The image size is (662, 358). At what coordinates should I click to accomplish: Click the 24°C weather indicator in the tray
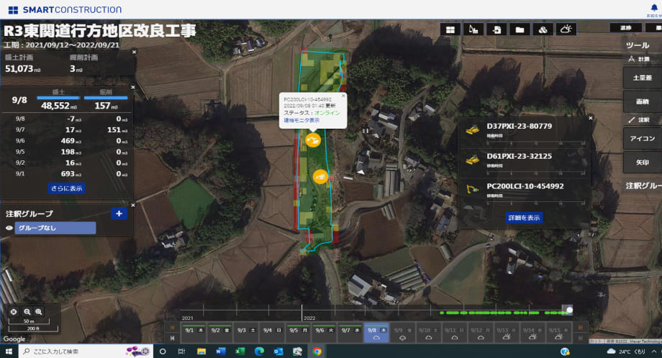coord(626,352)
